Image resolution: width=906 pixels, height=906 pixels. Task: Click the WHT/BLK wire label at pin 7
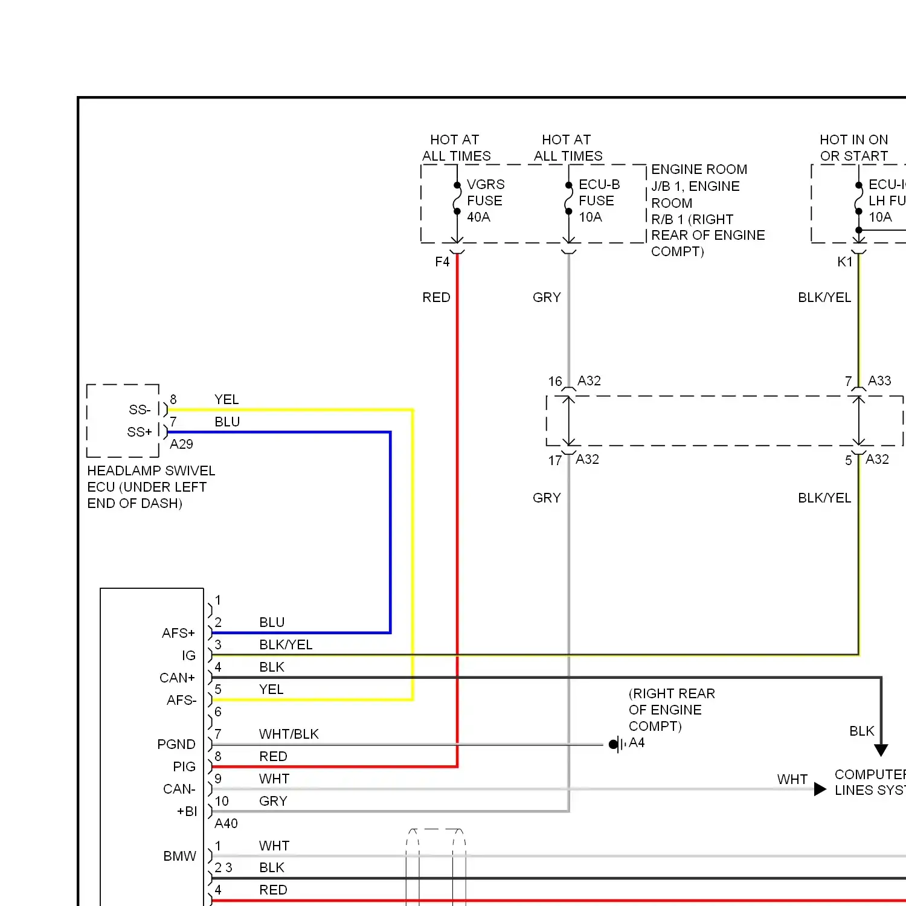(289, 734)
